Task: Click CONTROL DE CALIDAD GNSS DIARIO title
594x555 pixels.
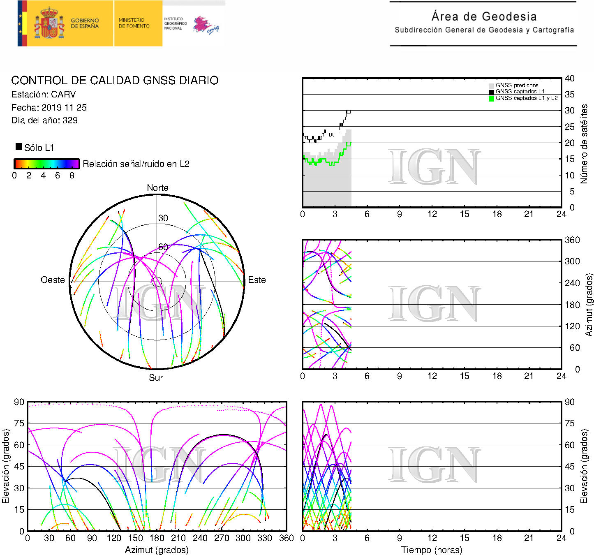Action: pyautogui.click(x=115, y=80)
